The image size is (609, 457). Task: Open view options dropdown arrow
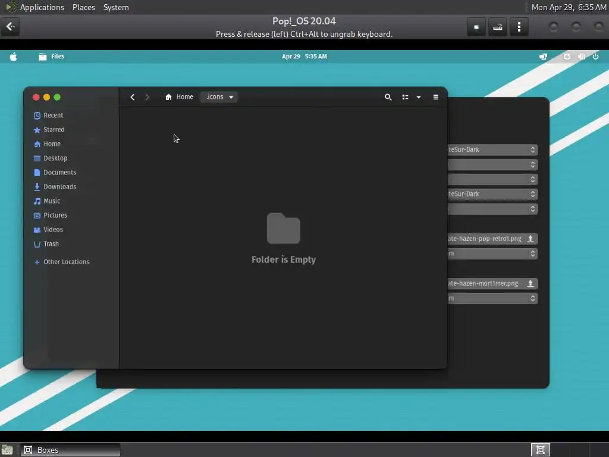[419, 97]
